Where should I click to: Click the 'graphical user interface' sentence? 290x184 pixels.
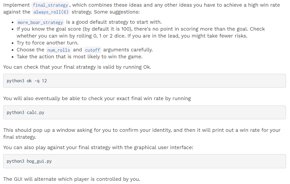pos(98,148)
